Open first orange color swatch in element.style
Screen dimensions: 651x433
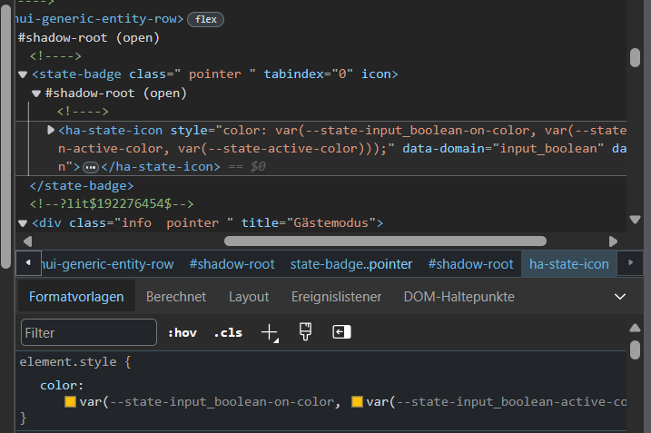click(70, 402)
